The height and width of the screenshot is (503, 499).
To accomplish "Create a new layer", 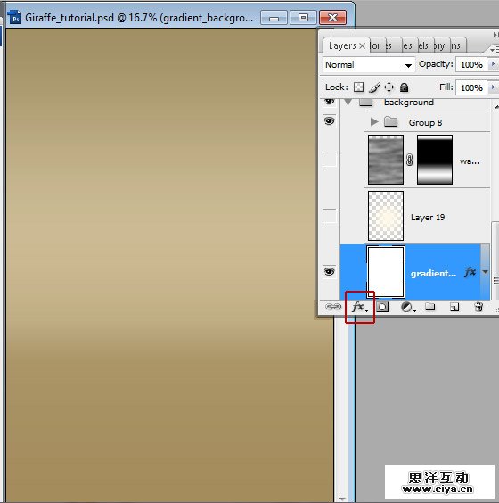I will tap(454, 308).
